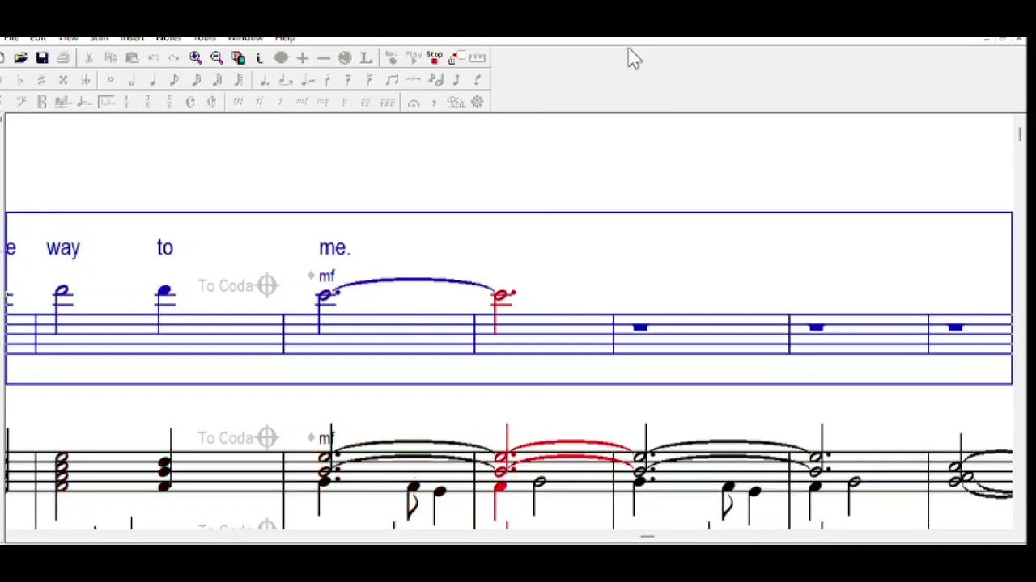
Task: Click the bold L toolbar icon
Action: 366,58
